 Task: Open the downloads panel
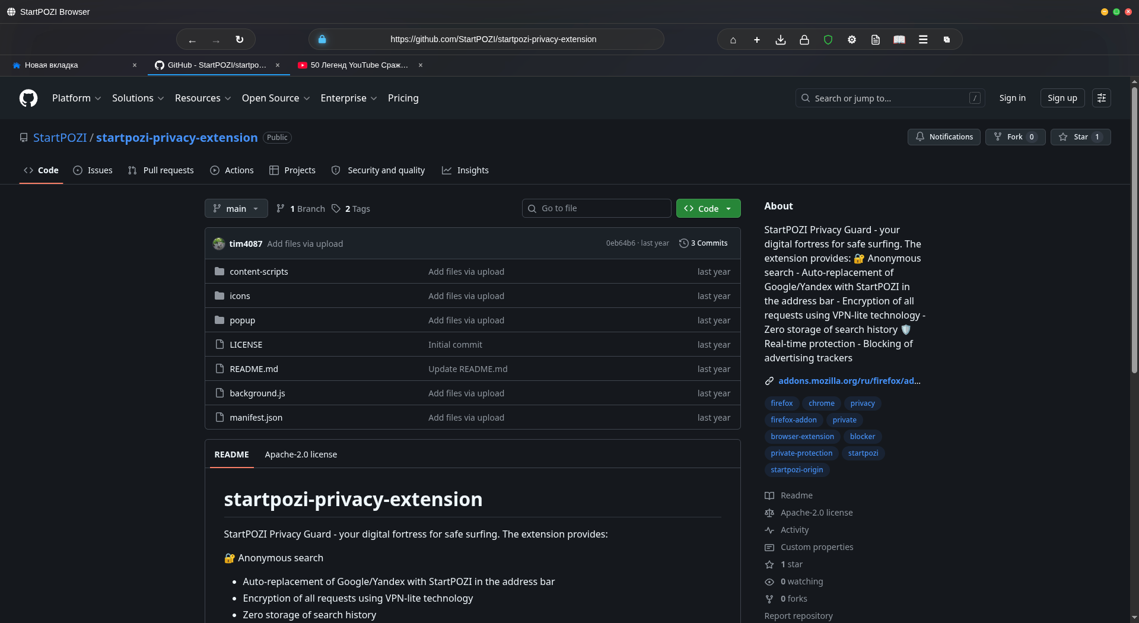point(781,40)
